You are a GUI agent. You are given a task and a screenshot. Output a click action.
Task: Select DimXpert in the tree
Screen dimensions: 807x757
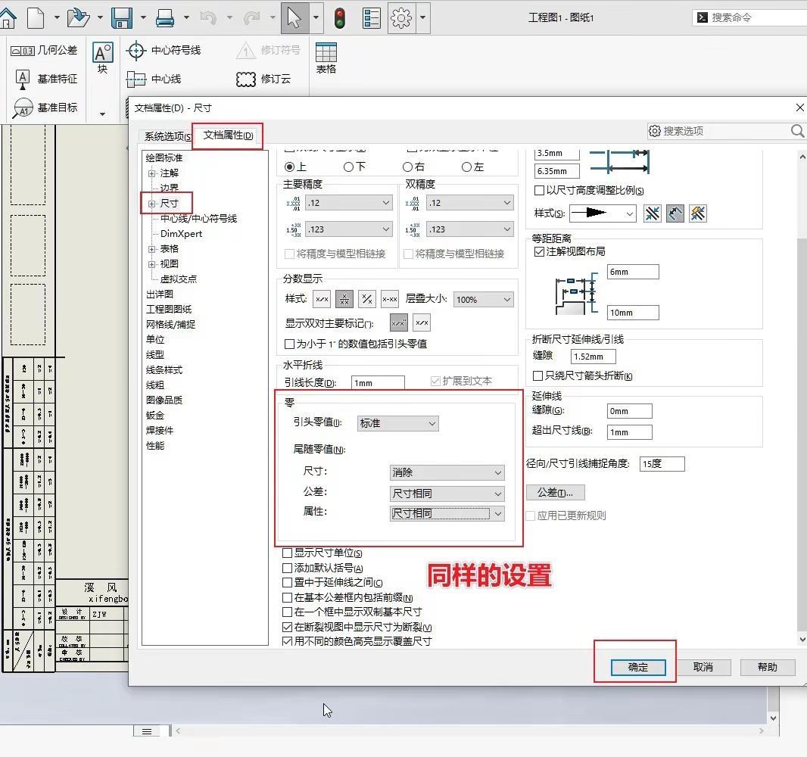(181, 234)
